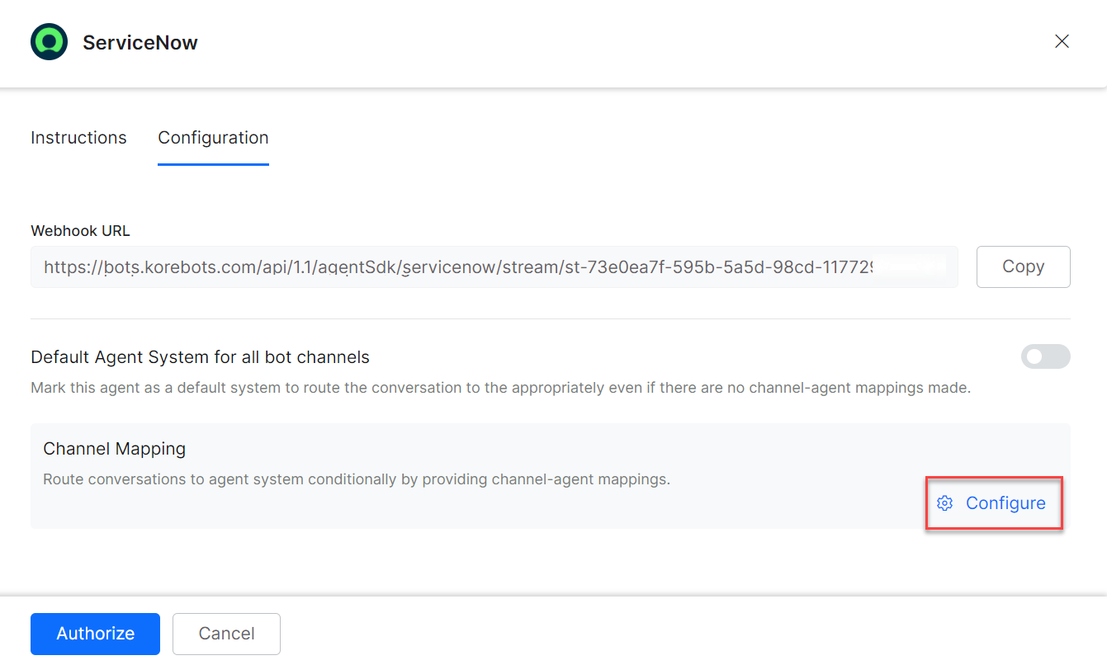Click the Webhook URL label

(x=80, y=231)
